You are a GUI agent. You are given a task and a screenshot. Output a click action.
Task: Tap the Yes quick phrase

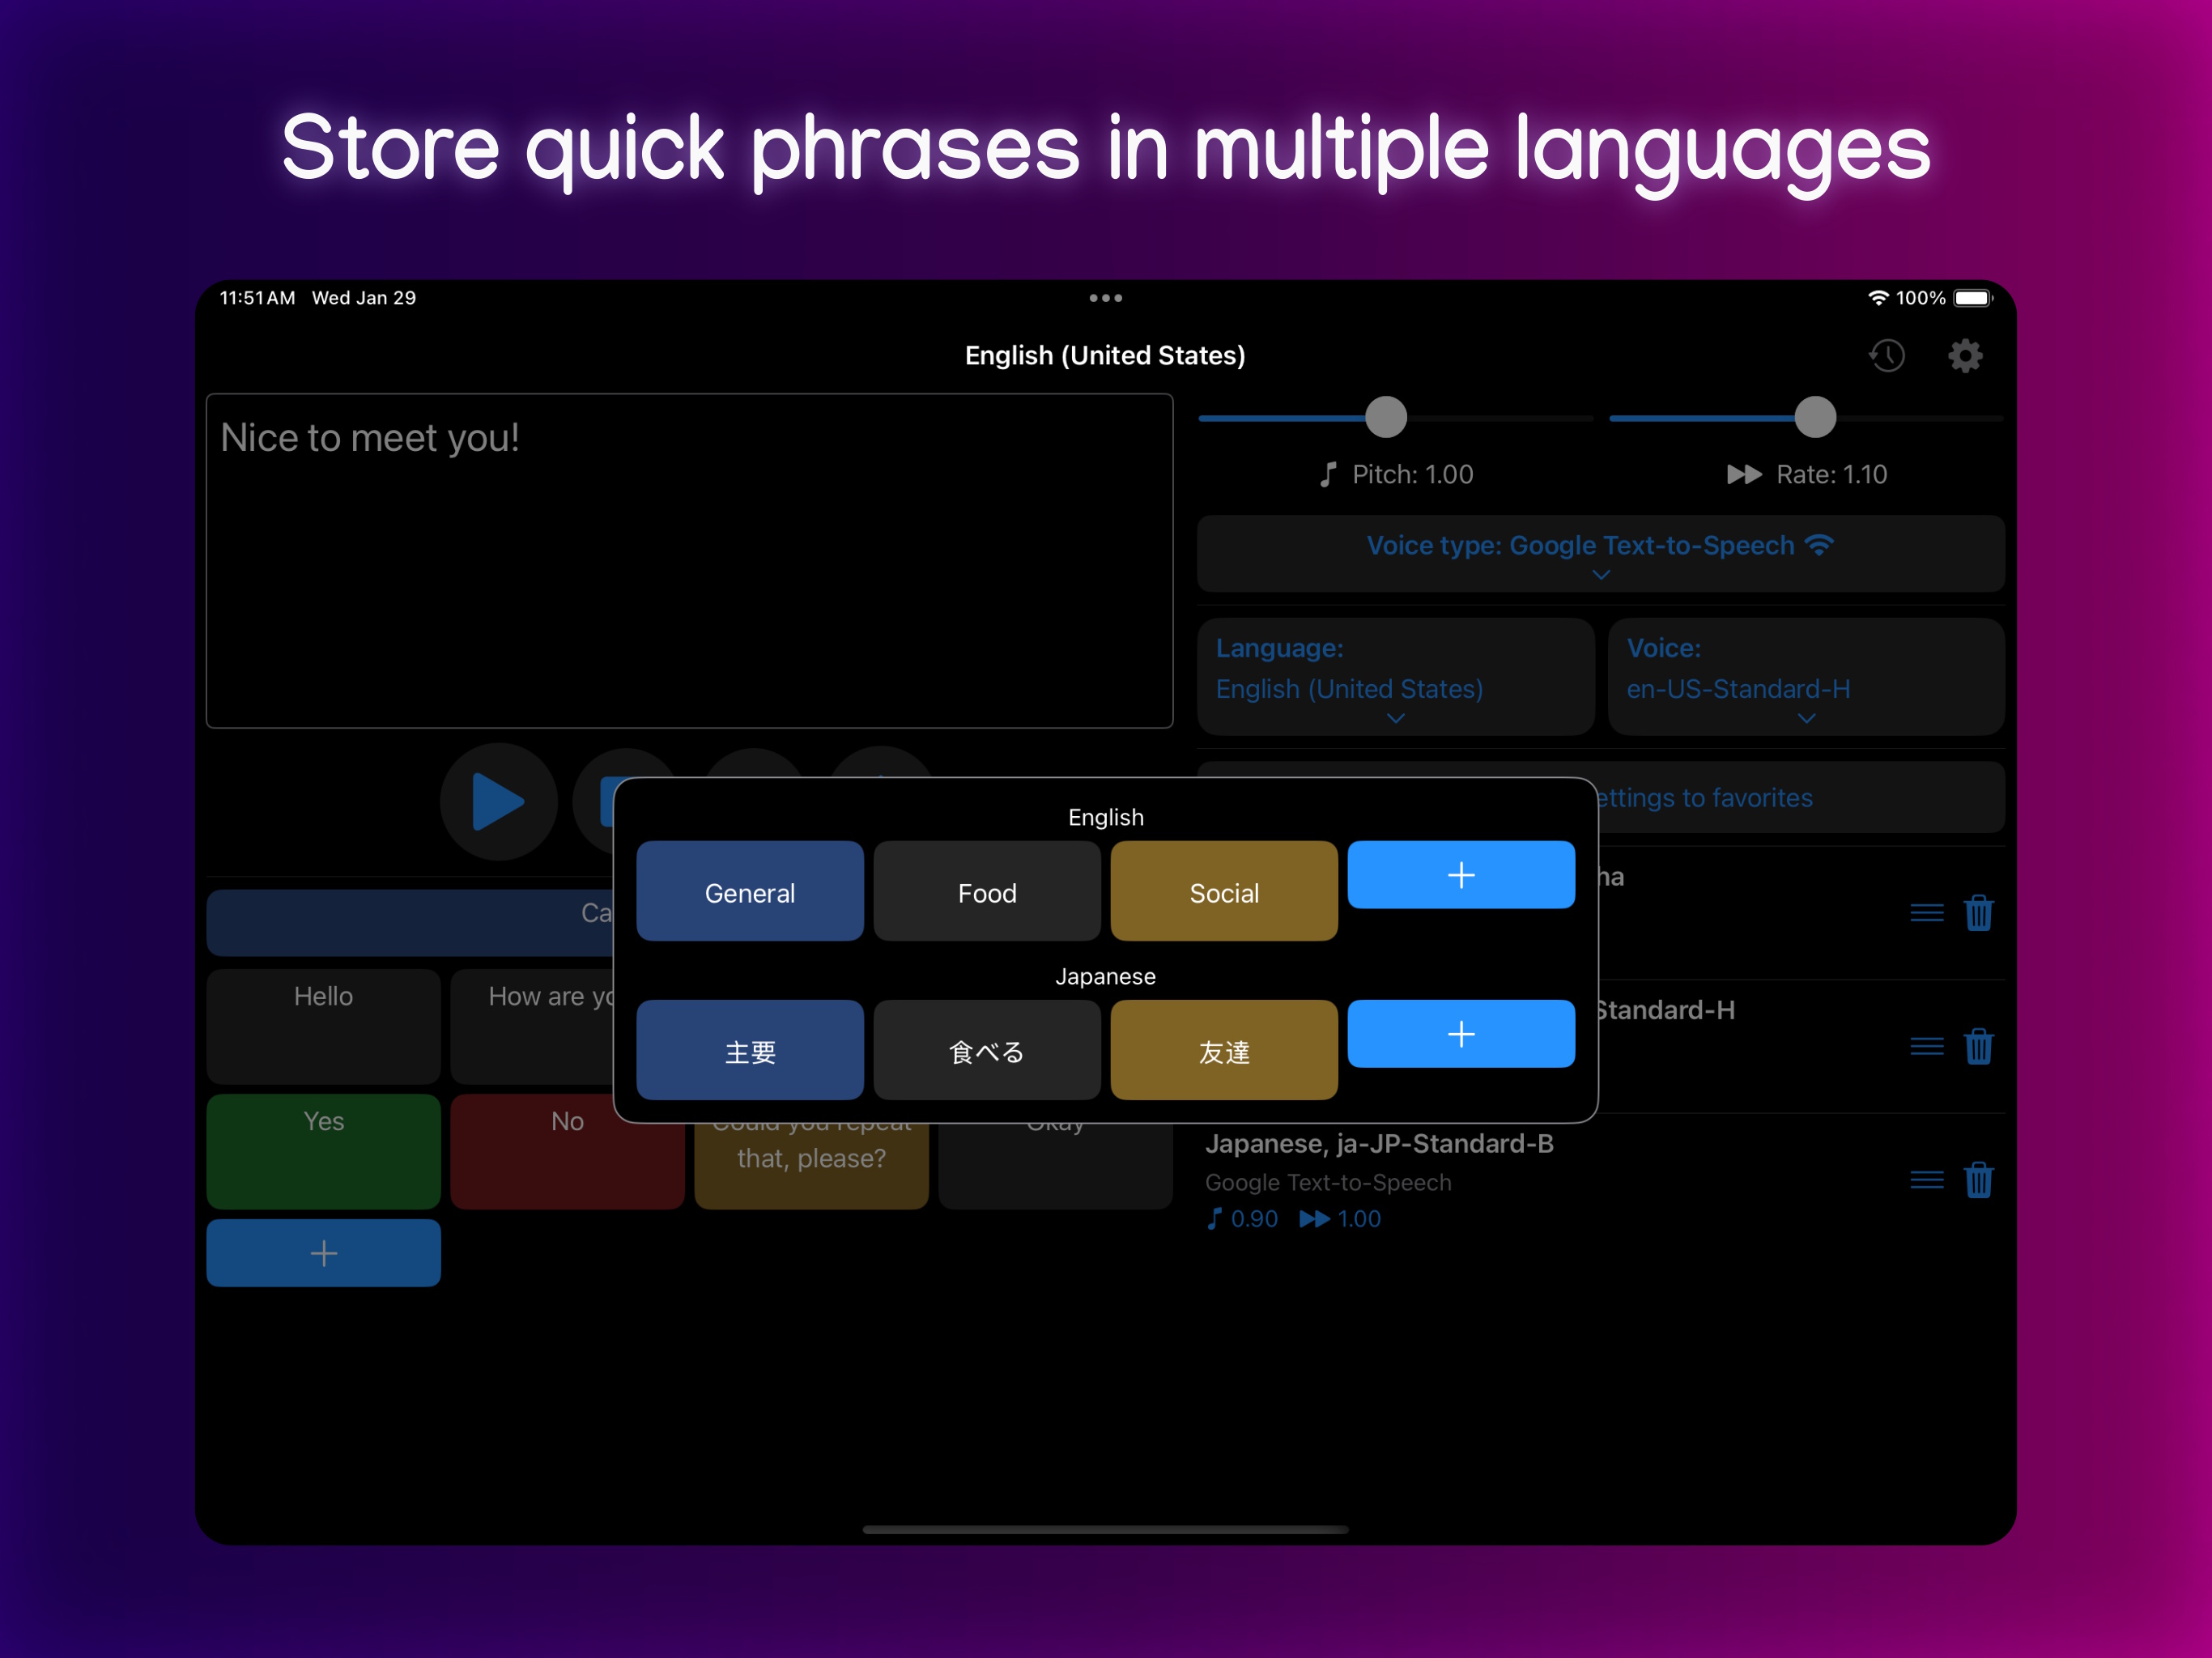(x=323, y=1151)
